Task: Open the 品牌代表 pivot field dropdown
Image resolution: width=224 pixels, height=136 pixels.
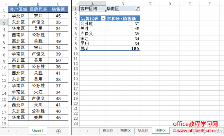Action: pos(103,19)
